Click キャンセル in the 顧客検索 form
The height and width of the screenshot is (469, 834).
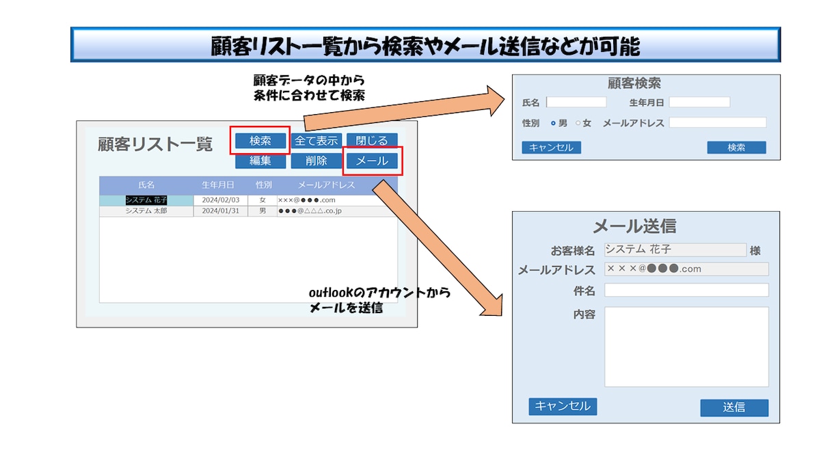551,148
